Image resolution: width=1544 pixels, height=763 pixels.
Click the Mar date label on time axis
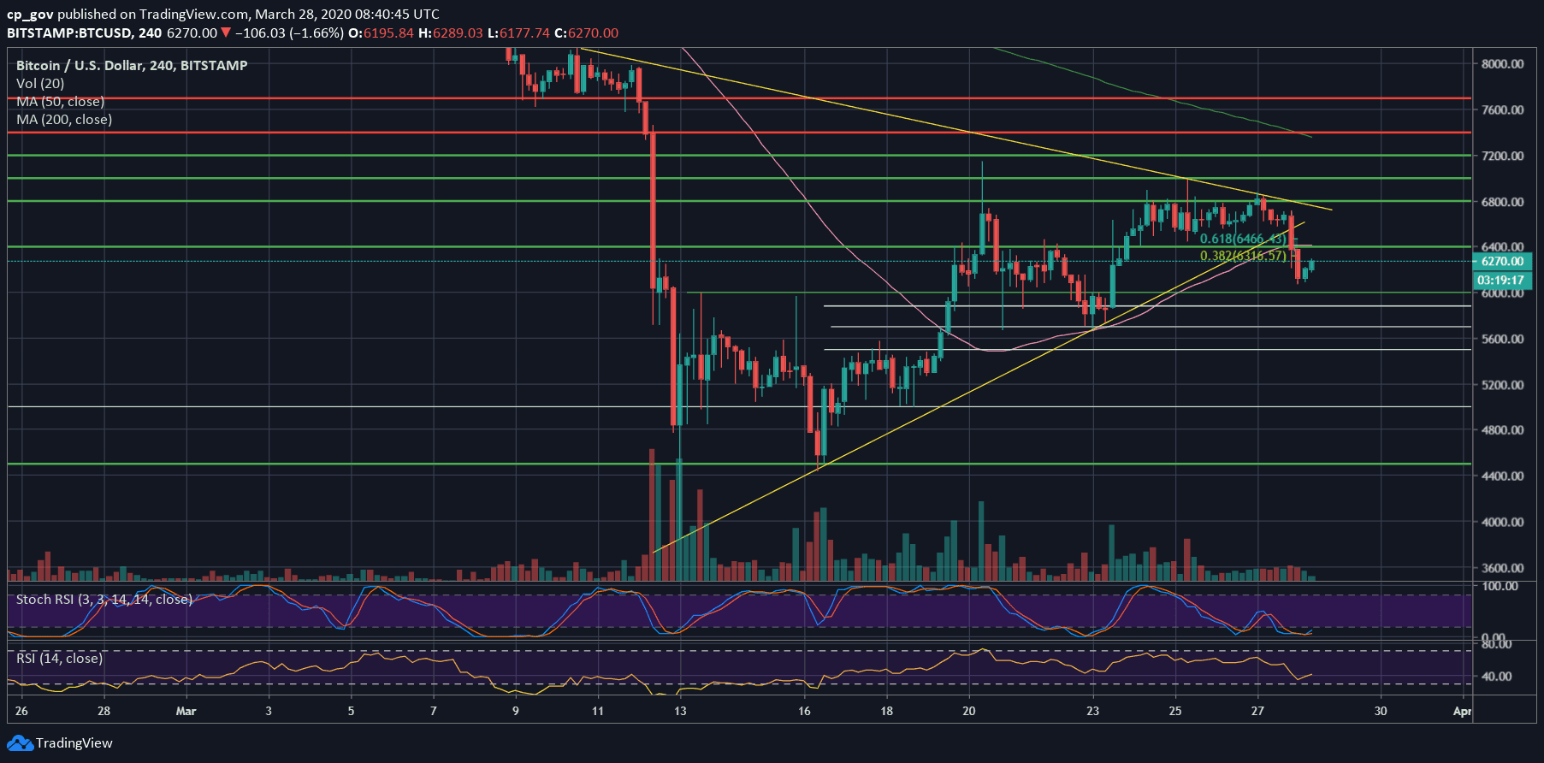[x=186, y=711]
